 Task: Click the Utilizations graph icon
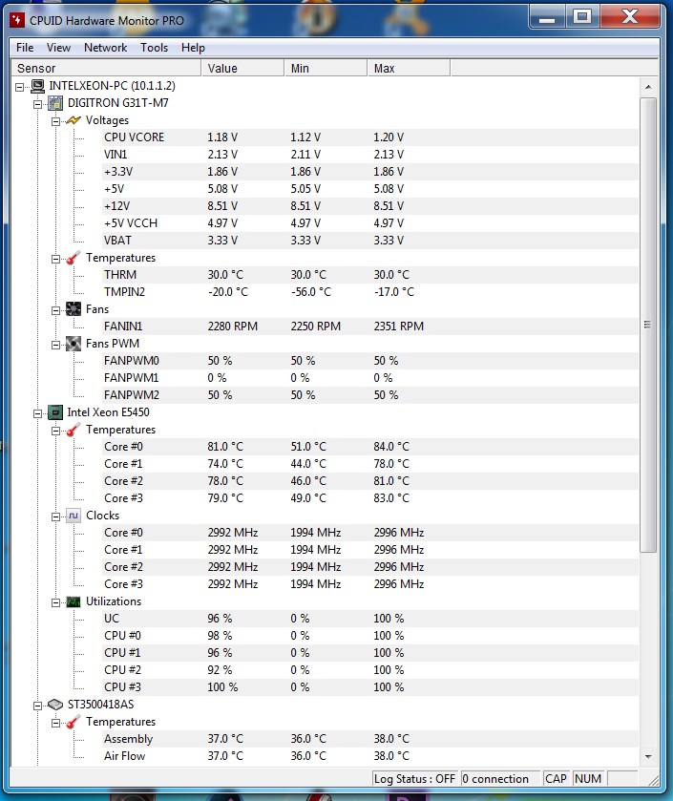point(74,601)
